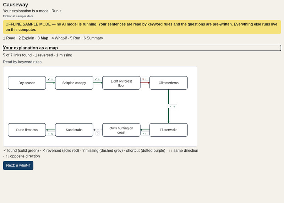Click the found-link badge between Saltpine canopy and Light on forest floor

pyautogui.click(x=98, y=79)
